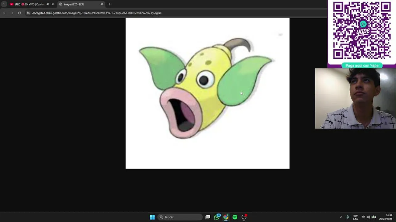Click the gstatic URL in address bar
This screenshot has width=396, height=222.
click(97, 13)
